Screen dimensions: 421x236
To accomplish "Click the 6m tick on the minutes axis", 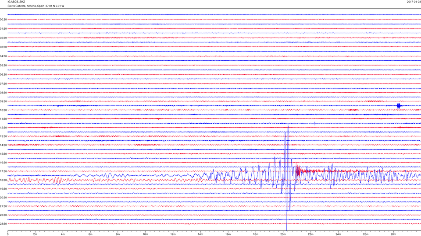I will pyautogui.click(x=90, y=234).
